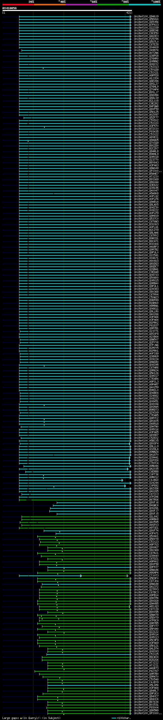This screenshot has width=163, height=720.
Task: Select the UniRef100_P93004 label
Action: click(146, 708)
